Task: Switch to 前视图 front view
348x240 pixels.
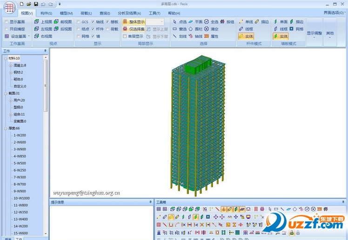Action: (63, 21)
